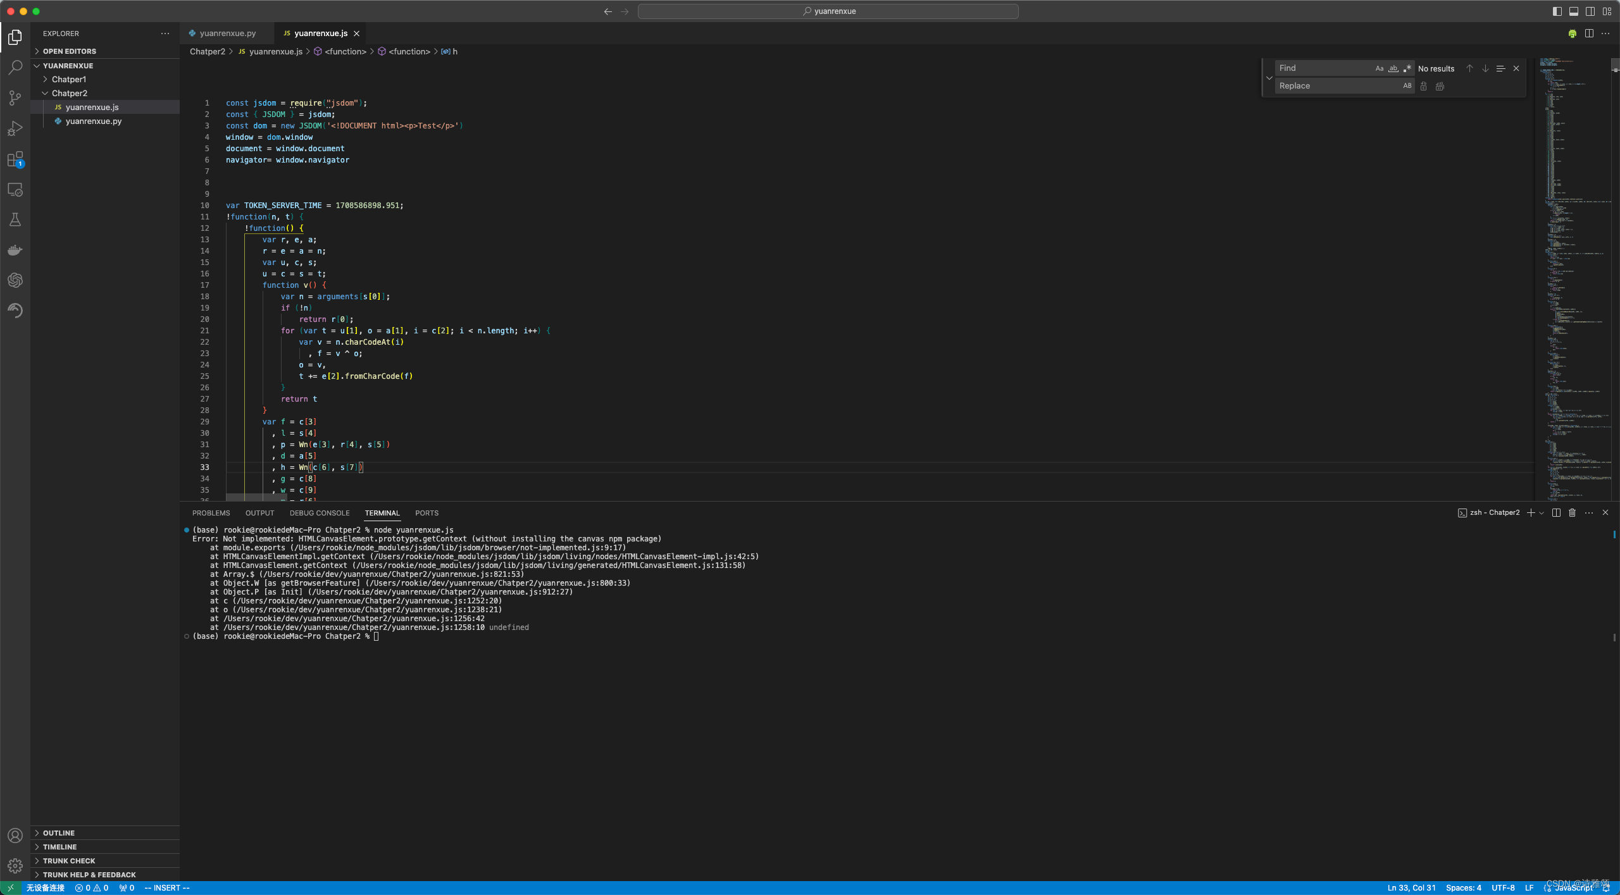Open the Extensions view

pos(15,159)
